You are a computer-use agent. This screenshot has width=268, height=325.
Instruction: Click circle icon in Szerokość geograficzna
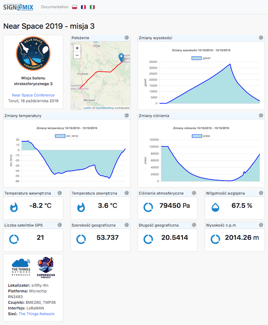[x=81, y=239]
